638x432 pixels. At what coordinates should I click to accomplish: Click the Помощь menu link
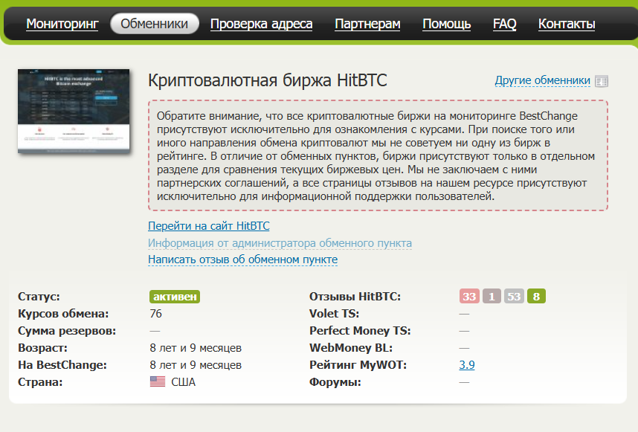tap(447, 24)
